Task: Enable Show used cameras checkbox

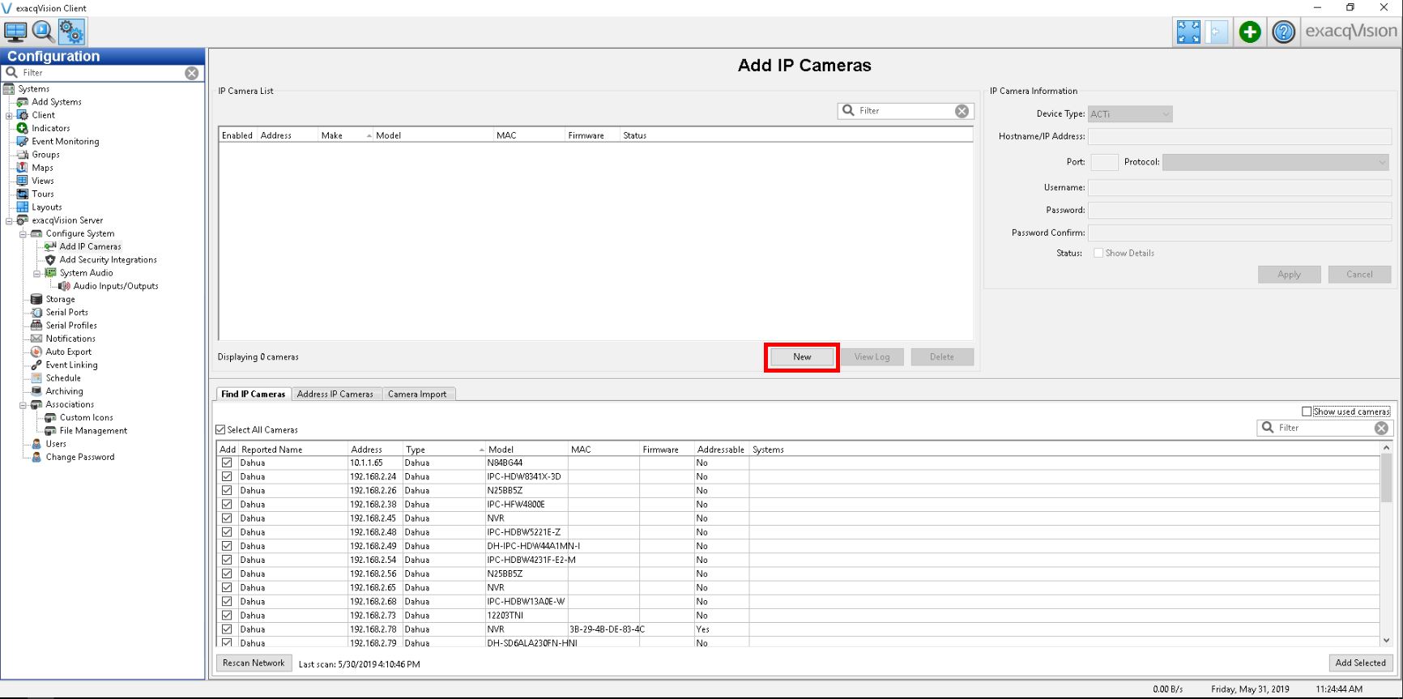Action: click(1306, 411)
